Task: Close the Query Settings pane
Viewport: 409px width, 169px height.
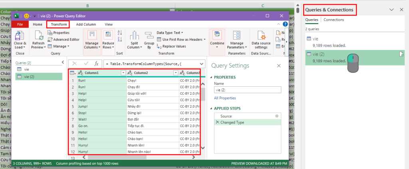Action: 279,66
